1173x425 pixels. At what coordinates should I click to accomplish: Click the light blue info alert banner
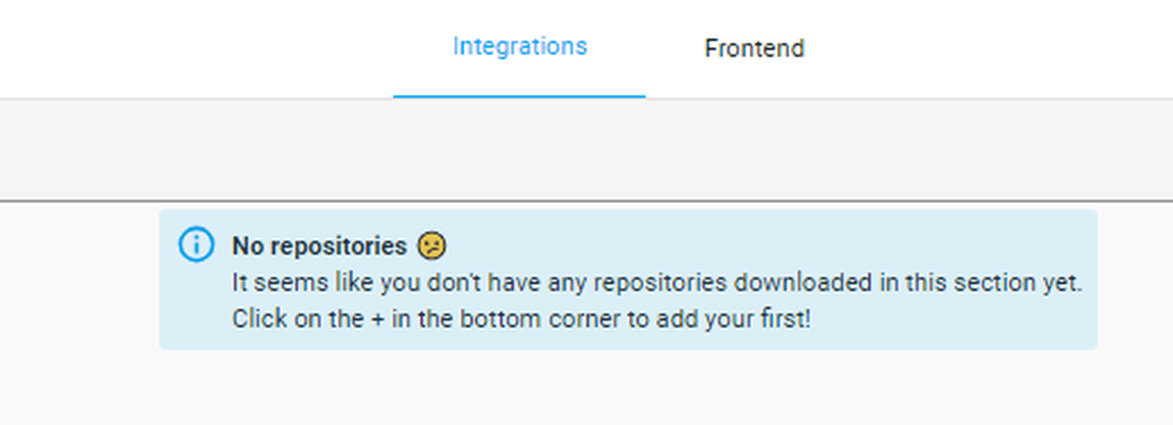pyautogui.click(x=629, y=279)
